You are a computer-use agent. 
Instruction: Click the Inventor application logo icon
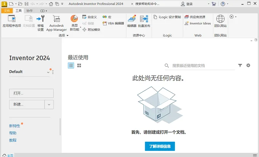point(4,4)
